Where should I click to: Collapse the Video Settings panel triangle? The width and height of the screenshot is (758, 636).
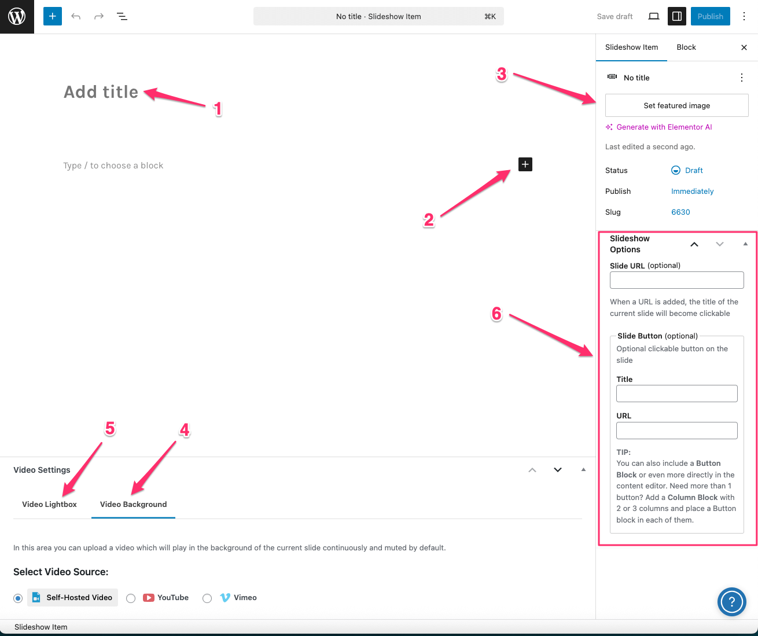(x=583, y=470)
